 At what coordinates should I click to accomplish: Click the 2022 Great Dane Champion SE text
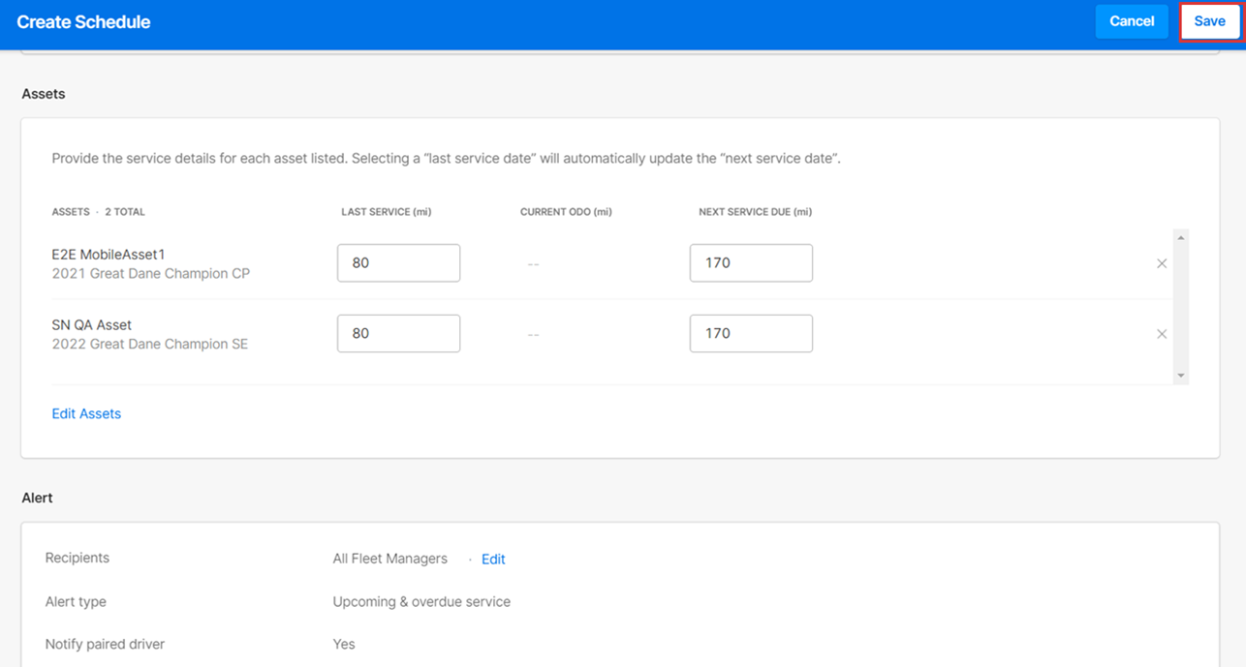pyautogui.click(x=149, y=344)
